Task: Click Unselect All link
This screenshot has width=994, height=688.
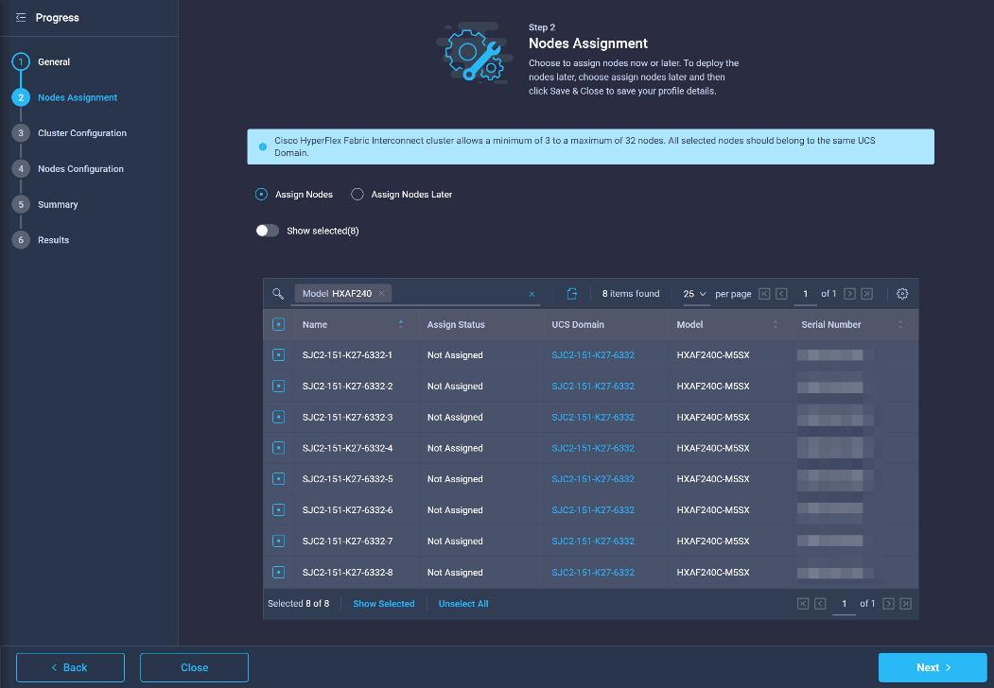Action: tap(463, 604)
